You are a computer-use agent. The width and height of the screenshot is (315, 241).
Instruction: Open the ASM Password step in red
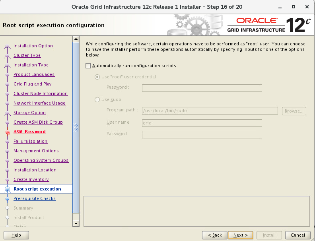[x=30, y=132]
